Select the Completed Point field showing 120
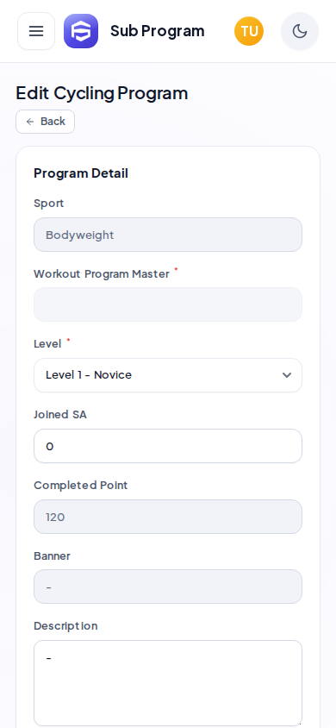The width and height of the screenshot is (336, 728). coord(168,517)
